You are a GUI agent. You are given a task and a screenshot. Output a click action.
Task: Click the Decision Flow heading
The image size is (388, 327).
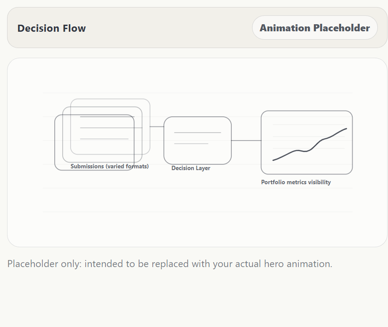point(52,29)
